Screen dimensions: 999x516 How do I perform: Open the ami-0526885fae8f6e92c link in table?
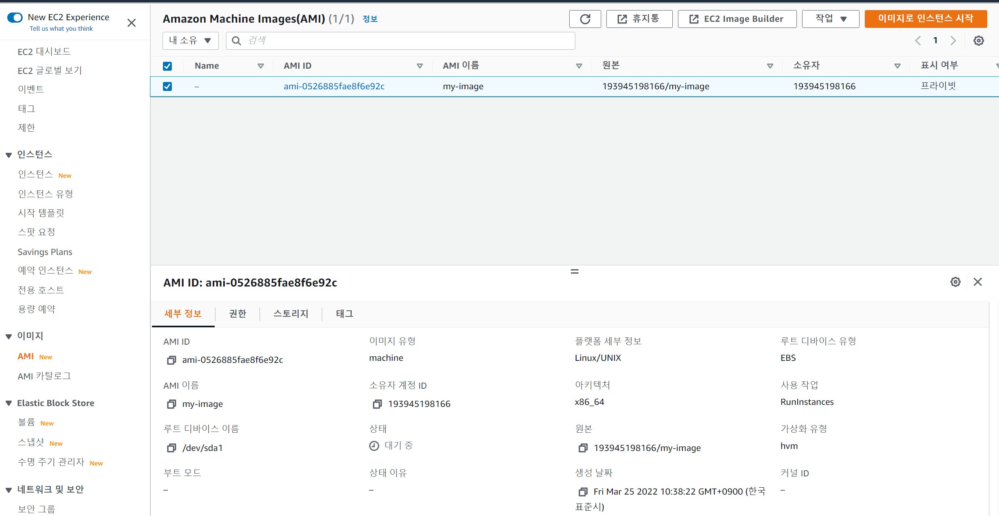click(334, 86)
